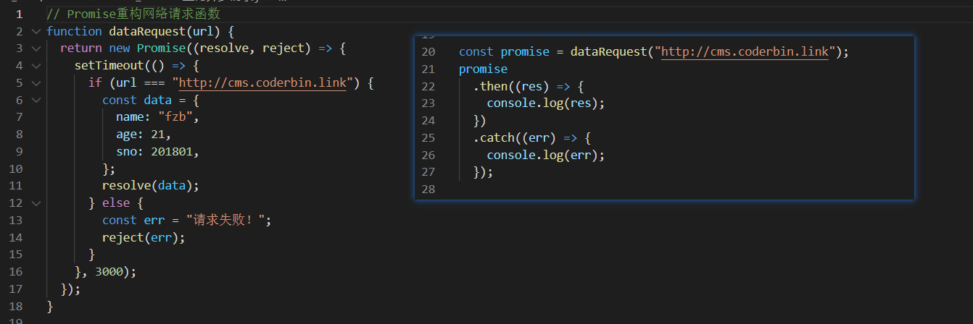Collapse the setTimeout callback fold arrow on line 4

click(36, 66)
